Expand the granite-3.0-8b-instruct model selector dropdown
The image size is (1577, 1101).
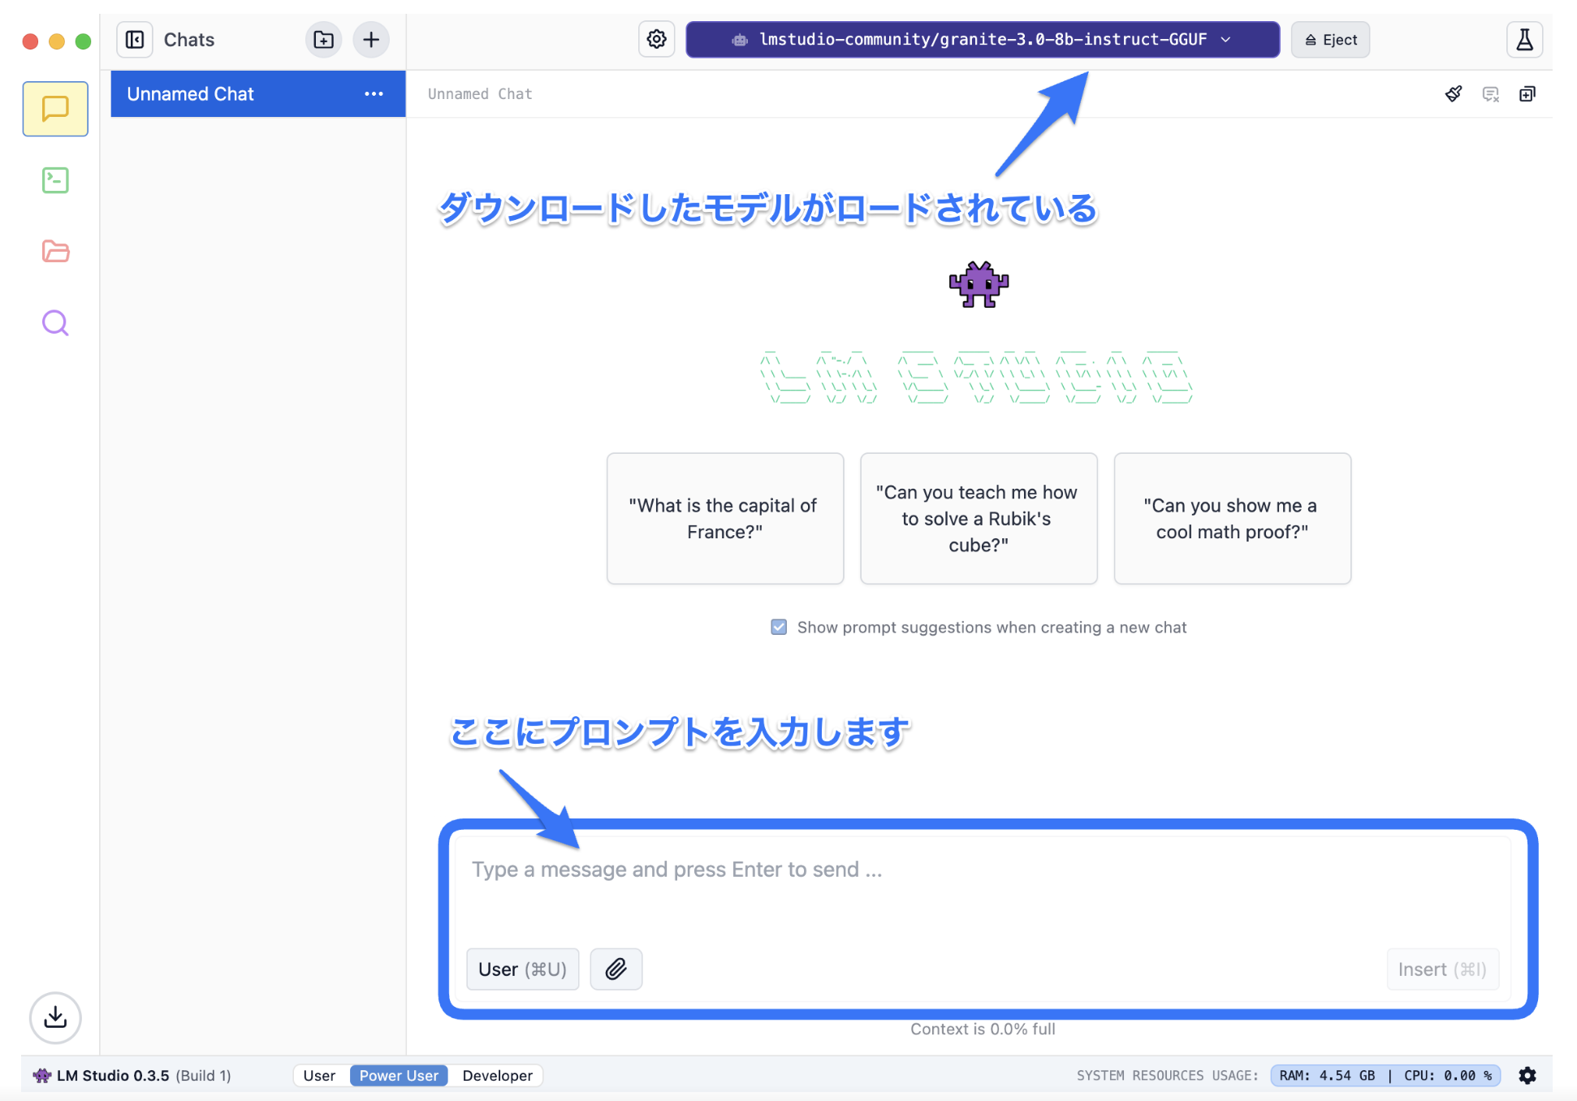(982, 40)
